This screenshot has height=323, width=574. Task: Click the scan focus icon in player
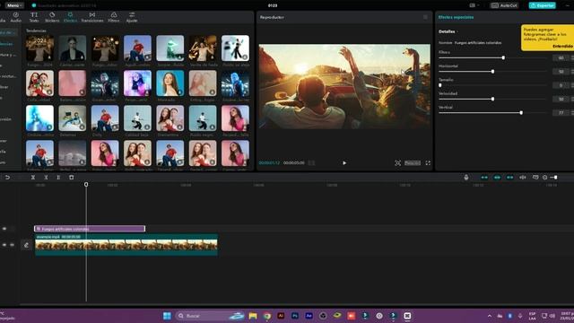(x=398, y=163)
